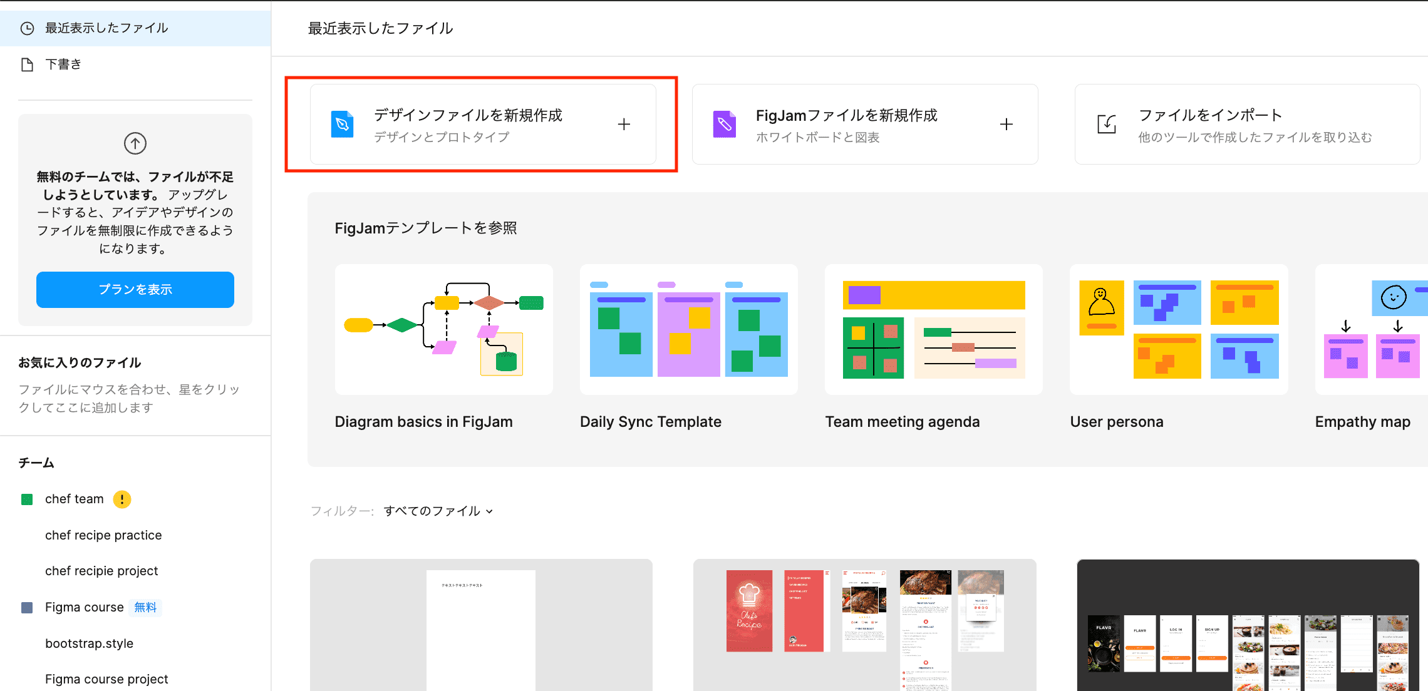Open chef recipie project
The image size is (1428, 691).
(x=101, y=571)
